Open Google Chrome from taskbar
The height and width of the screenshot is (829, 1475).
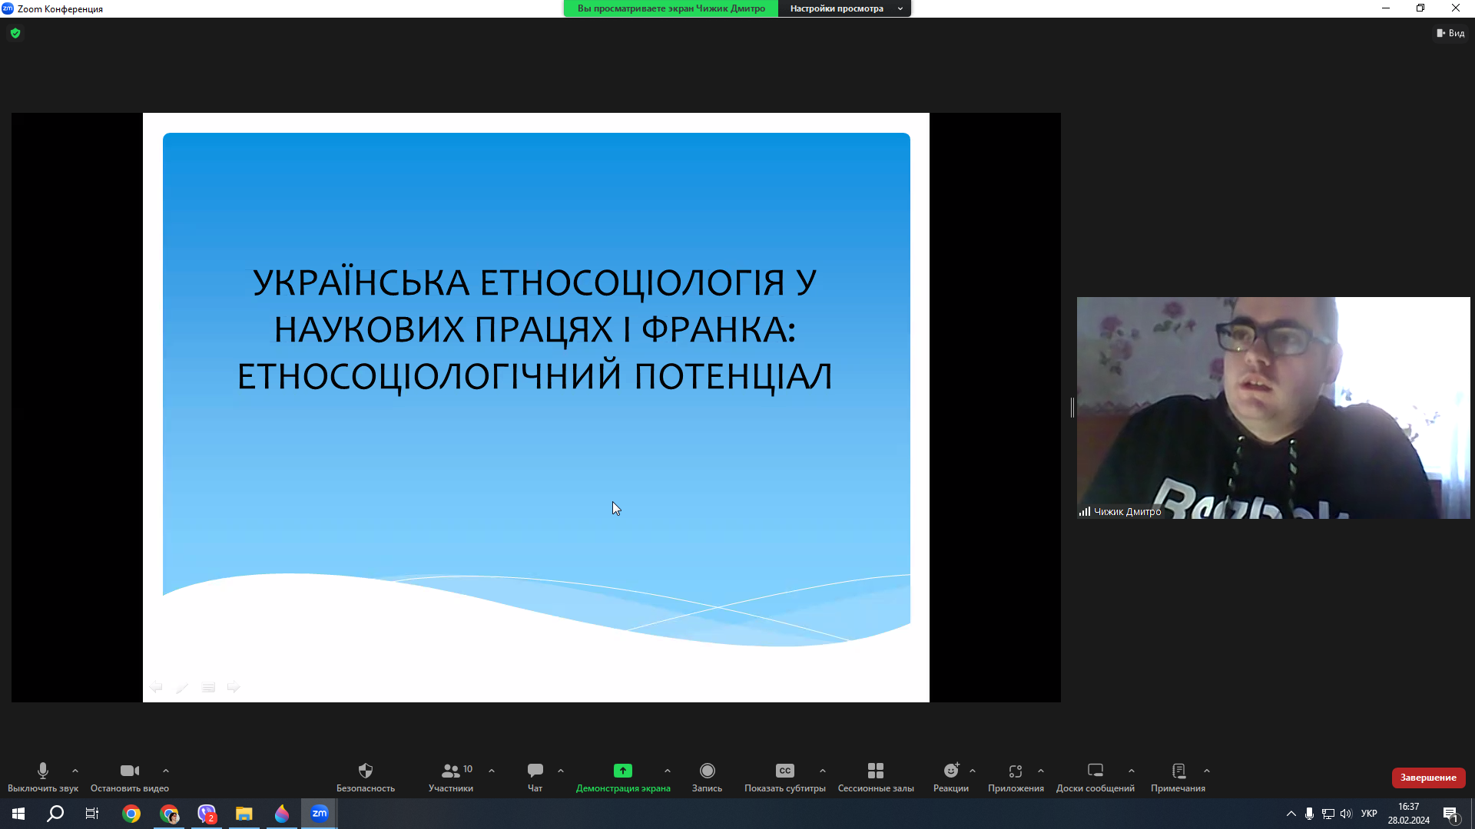click(131, 814)
